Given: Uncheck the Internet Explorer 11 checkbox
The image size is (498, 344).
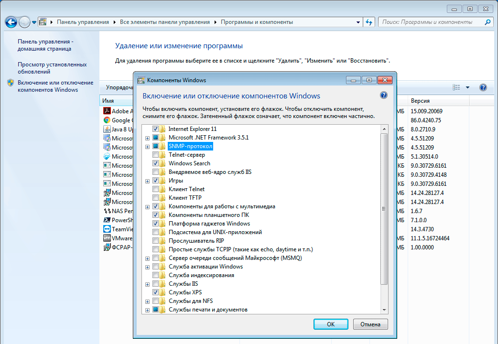Looking at the screenshot, I should (156, 129).
